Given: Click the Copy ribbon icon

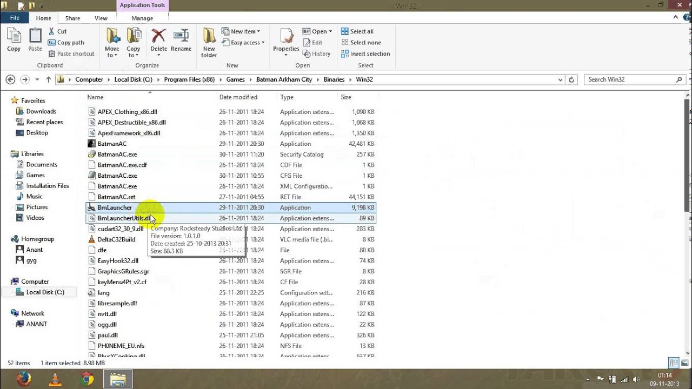Looking at the screenshot, I should point(14,40).
